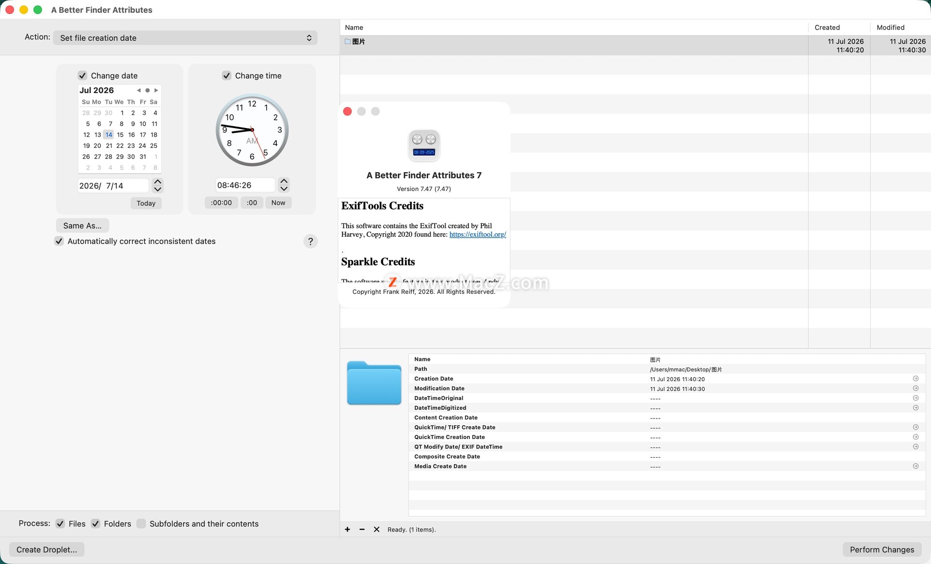Click the QuickTime/ TIFF Create Date arrow icon
931x564 pixels.
(915, 427)
